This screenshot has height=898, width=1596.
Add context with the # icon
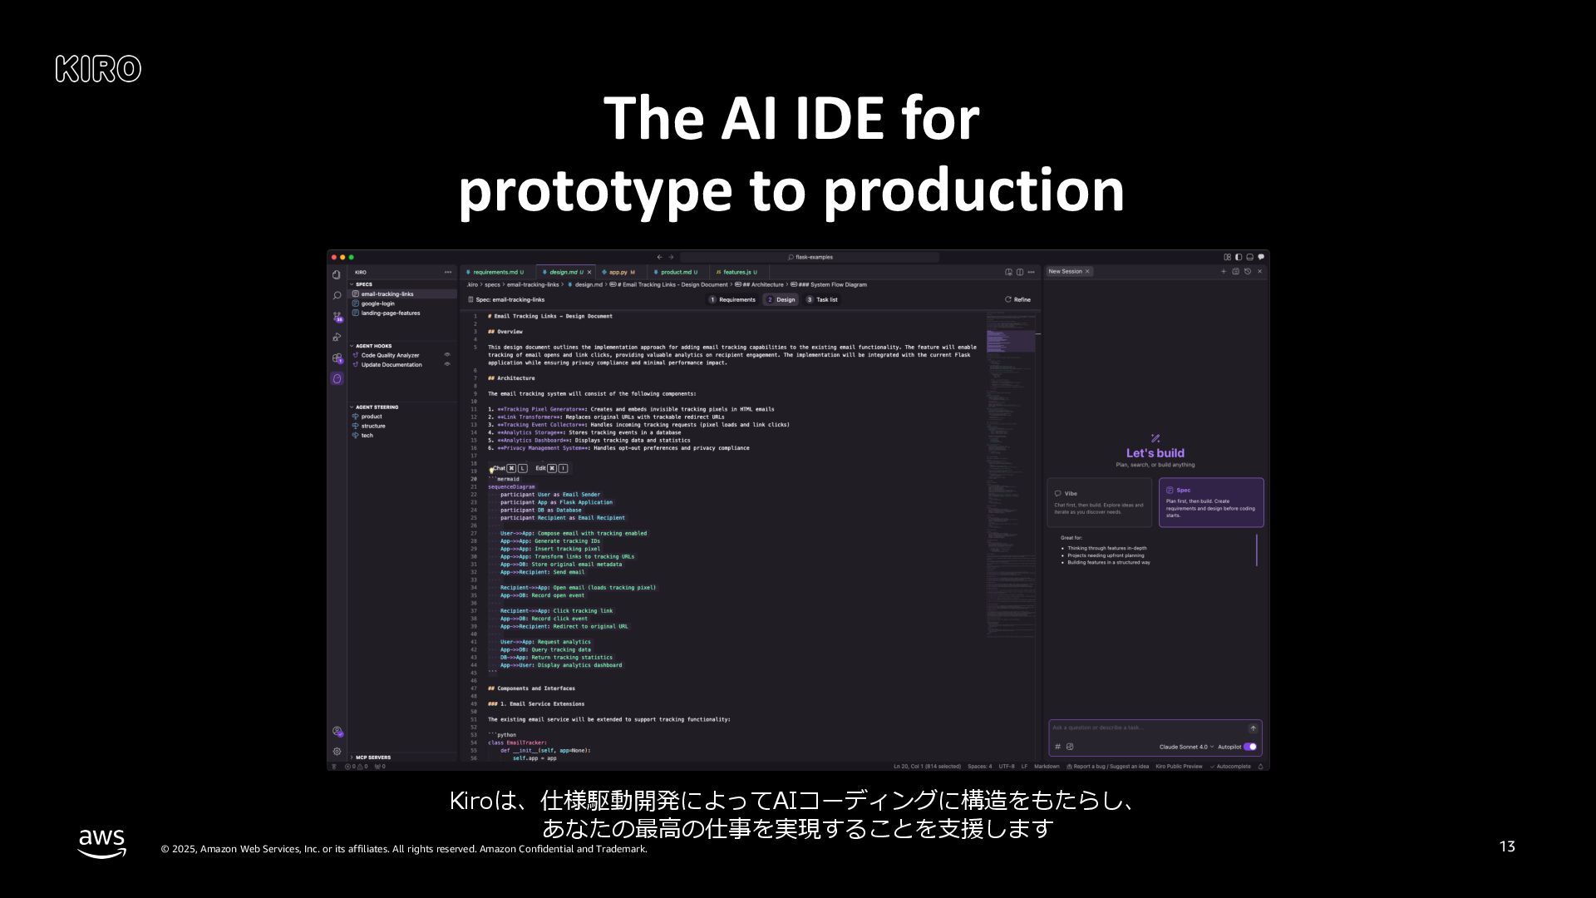click(x=1058, y=747)
